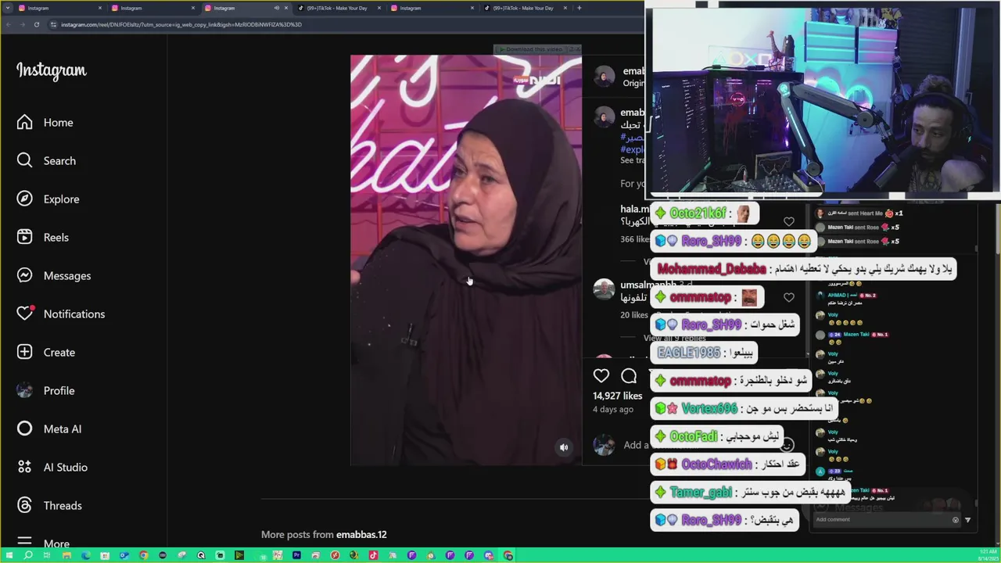Image resolution: width=1001 pixels, height=563 pixels.
Task: Open emoji picker in TikTok chat box
Action: coord(955,520)
